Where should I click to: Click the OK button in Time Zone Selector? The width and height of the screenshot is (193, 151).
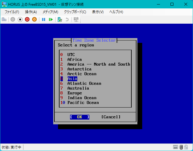(79, 117)
